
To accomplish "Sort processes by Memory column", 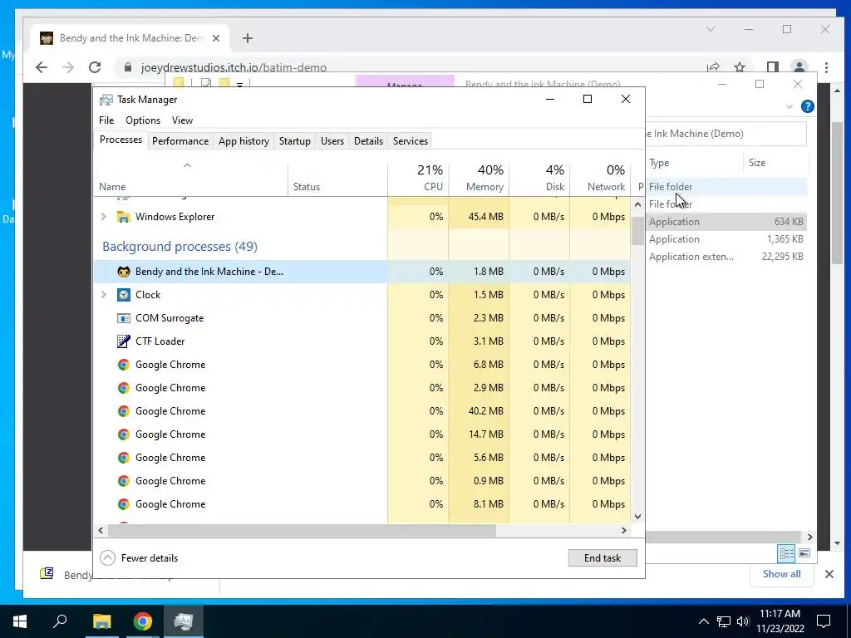I will click(x=480, y=178).
